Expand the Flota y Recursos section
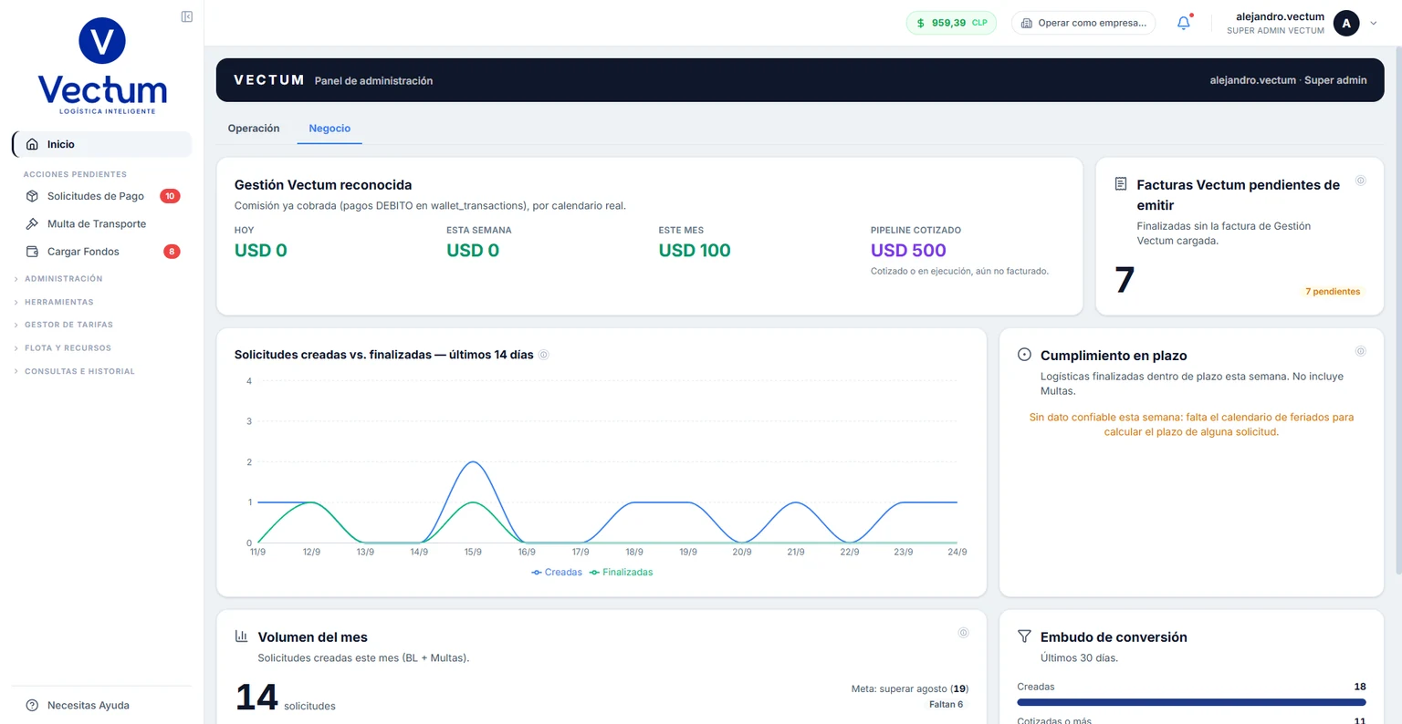This screenshot has height=724, width=1402. tap(63, 348)
